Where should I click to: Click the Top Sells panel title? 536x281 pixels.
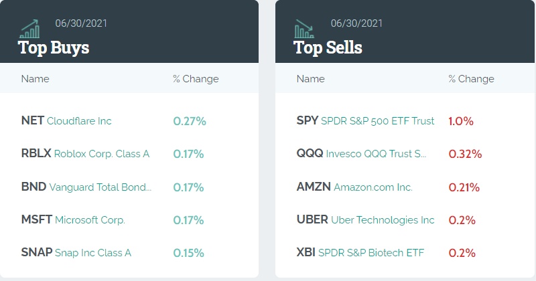328,48
